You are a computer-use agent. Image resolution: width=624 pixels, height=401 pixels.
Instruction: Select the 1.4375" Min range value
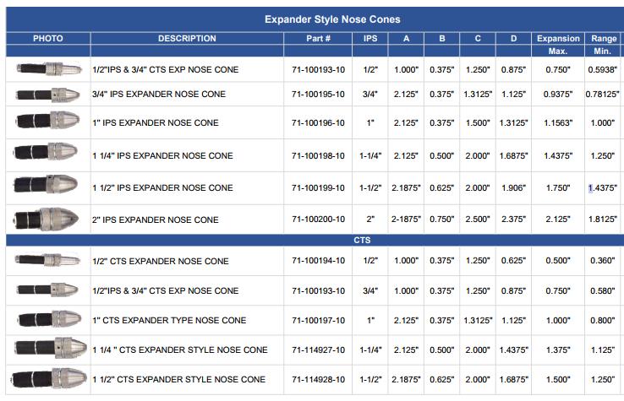coord(603,187)
